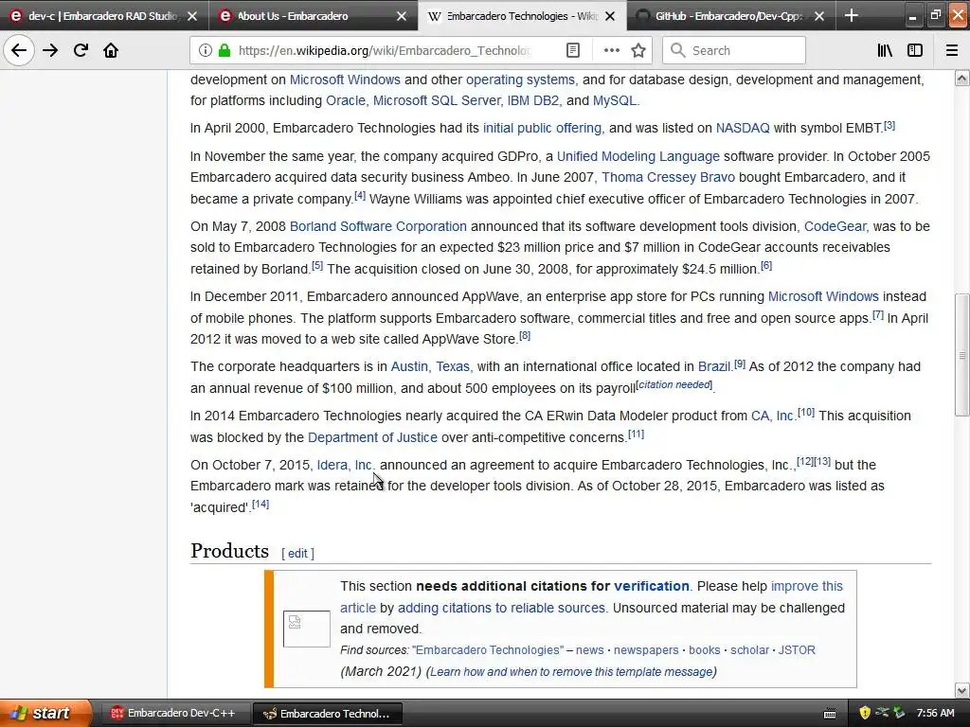This screenshot has width=970, height=727.
Task: Jump to citation [14]
Action: tap(260, 504)
